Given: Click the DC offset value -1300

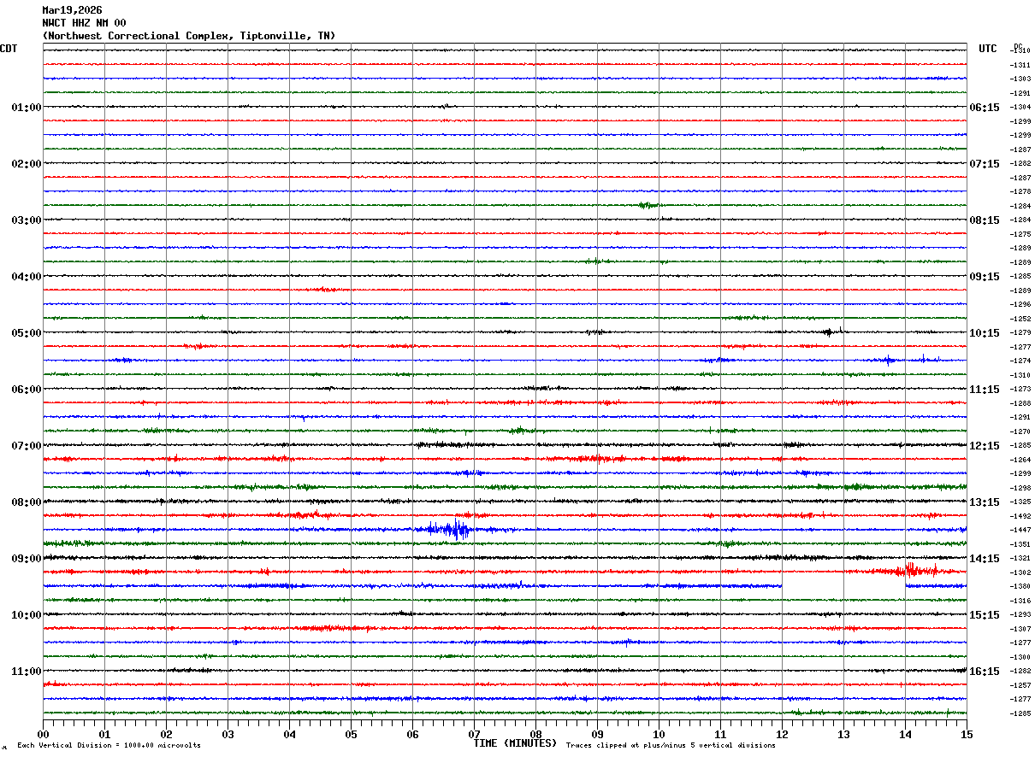Looking at the screenshot, I should pos(1020,657).
